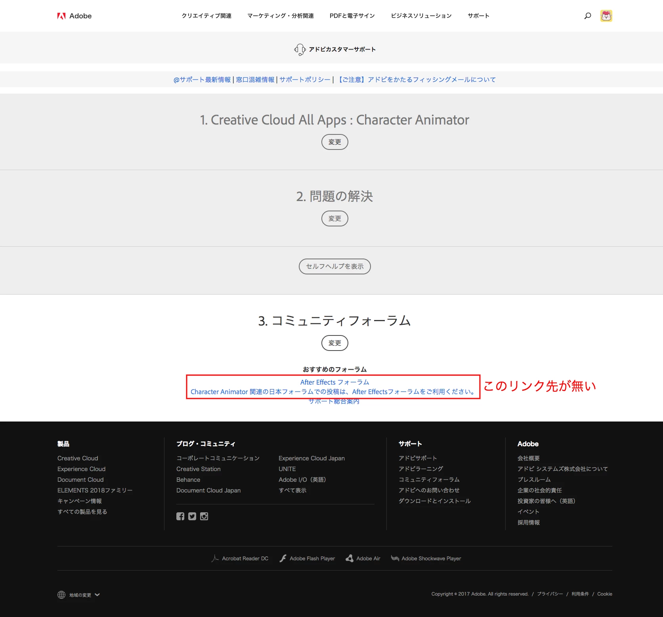Open the phishing mail warning link
Image resolution: width=663 pixels, height=617 pixels.
tap(416, 80)
